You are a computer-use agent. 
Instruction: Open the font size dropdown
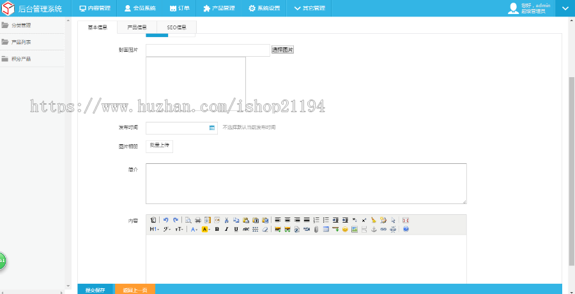pyautogui.click(x=179, y=229)
